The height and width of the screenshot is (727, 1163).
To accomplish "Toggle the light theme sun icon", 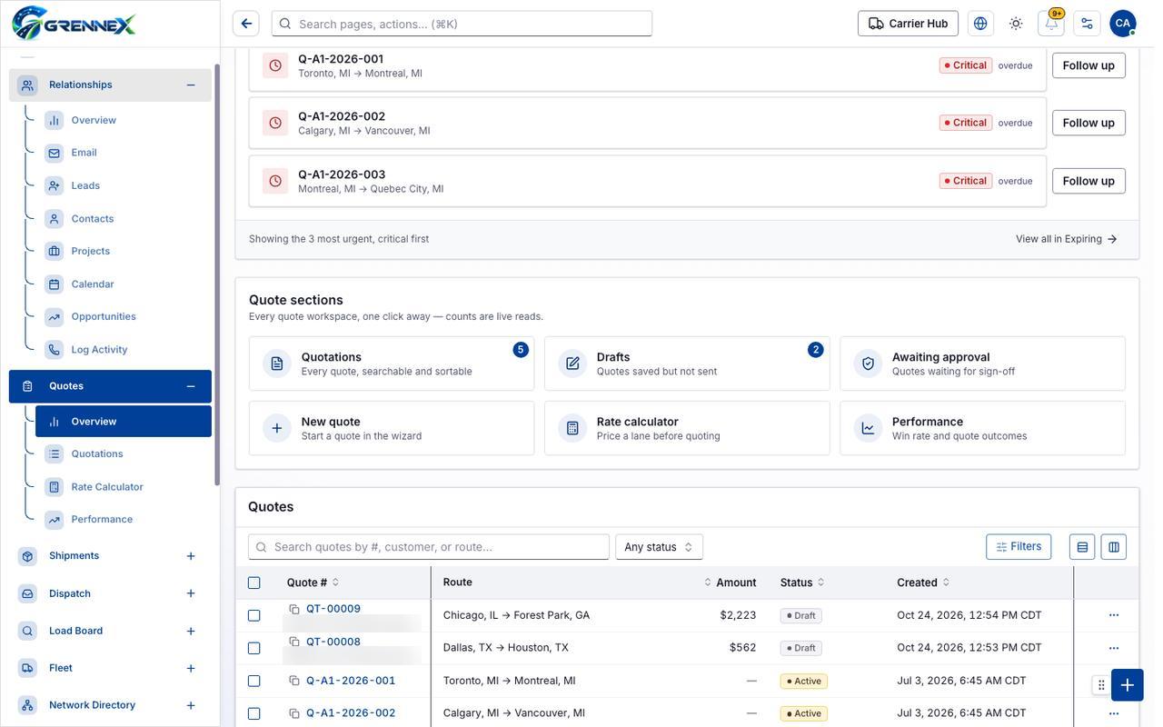I will (1016, 24).
